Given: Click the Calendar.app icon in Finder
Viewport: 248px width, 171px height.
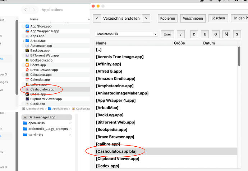Looking at the screenshot, I should [x=27, y=79].
